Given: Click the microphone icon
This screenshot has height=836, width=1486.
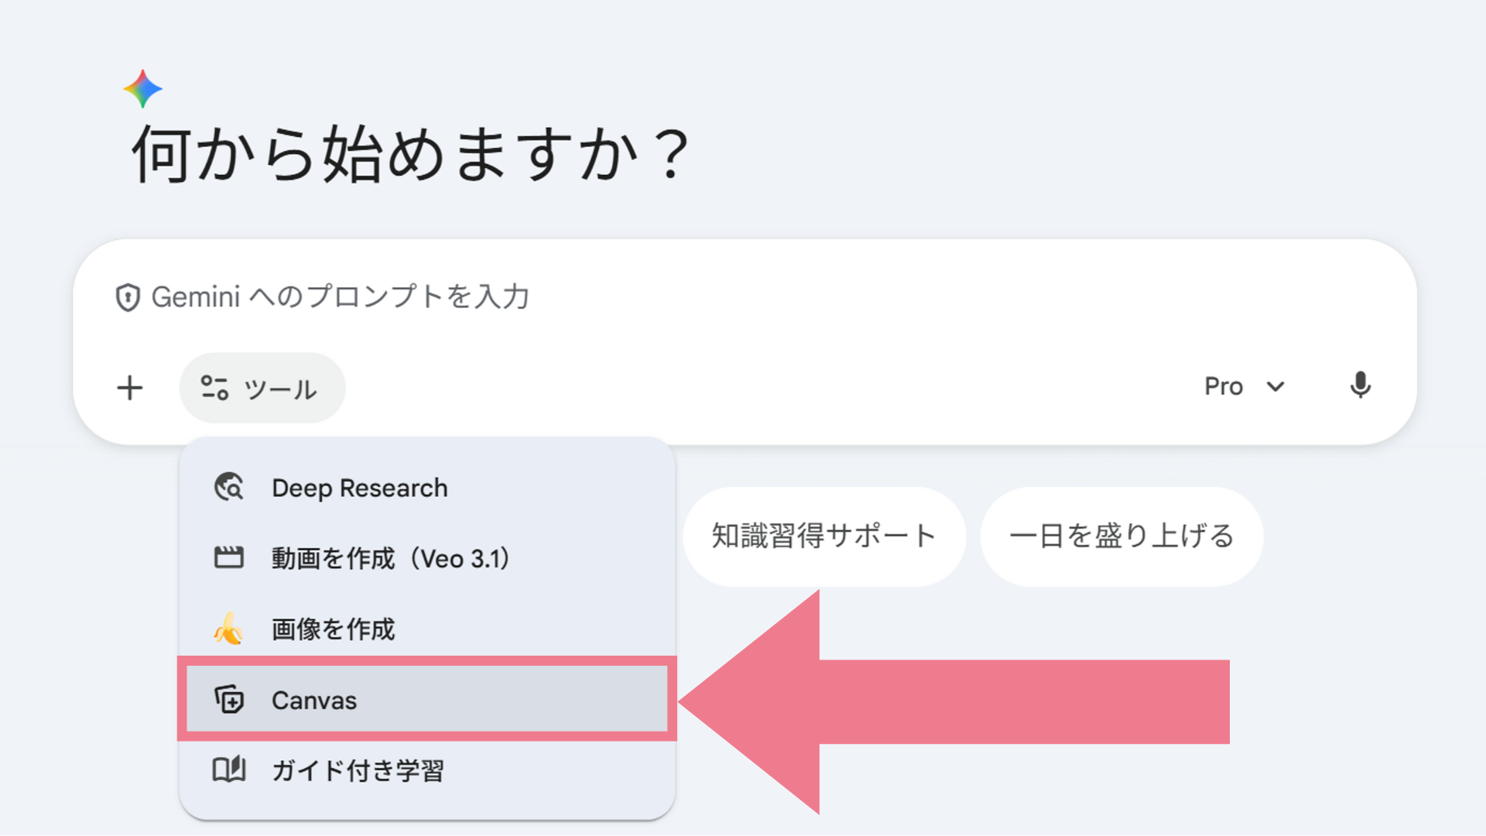Looking at the screenshot, I should (x=1360, y=385).
